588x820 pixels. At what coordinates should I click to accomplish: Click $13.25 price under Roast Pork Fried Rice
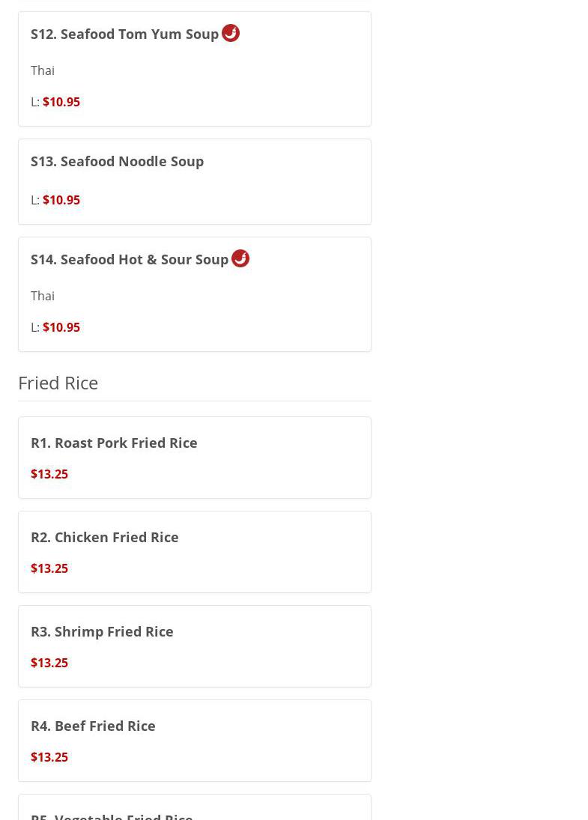tap(49, 474)
